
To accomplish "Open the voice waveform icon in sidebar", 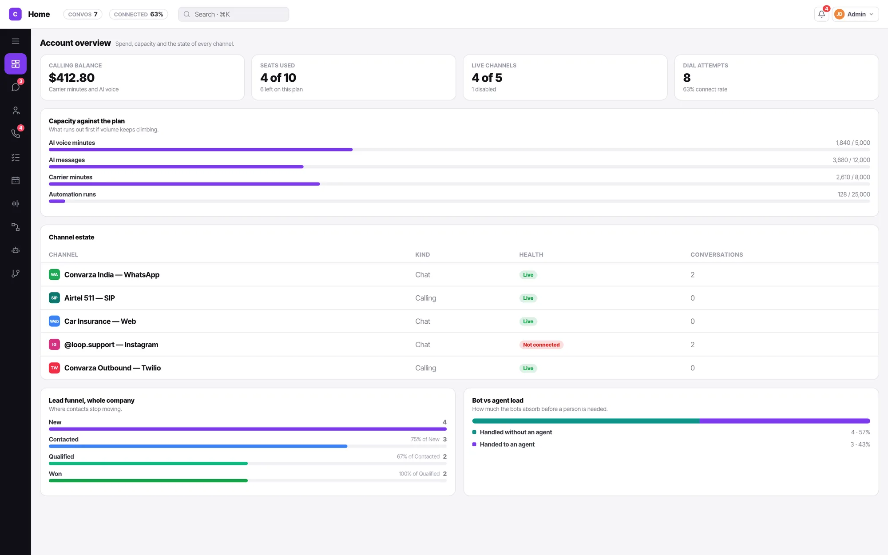I will [16, 203].
